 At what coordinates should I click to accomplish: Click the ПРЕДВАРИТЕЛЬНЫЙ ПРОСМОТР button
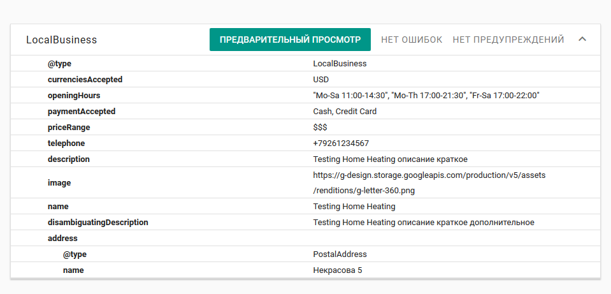[x=290, y=40]
